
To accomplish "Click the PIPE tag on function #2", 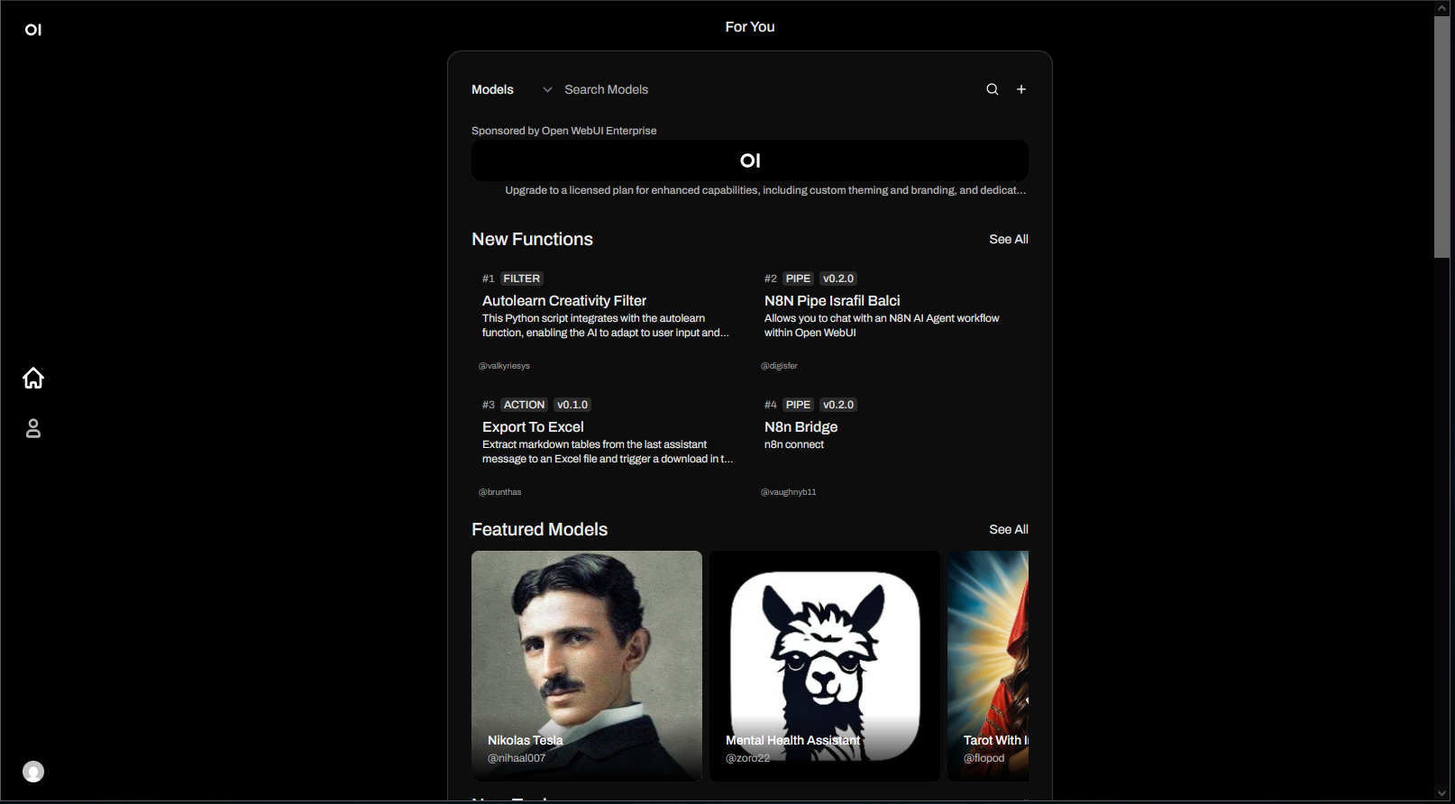I will [798, 279].
